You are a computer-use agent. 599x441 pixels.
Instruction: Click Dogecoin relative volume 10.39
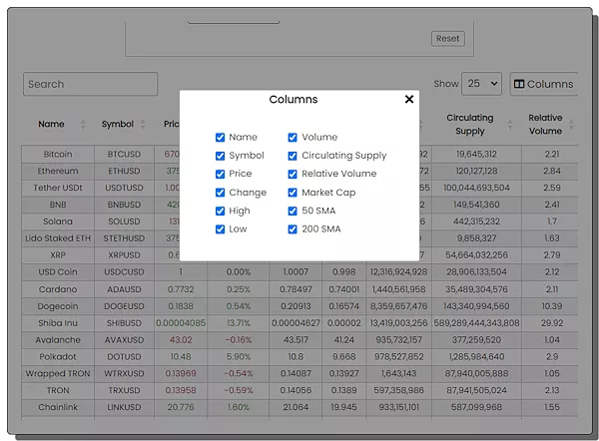point(552,306)
